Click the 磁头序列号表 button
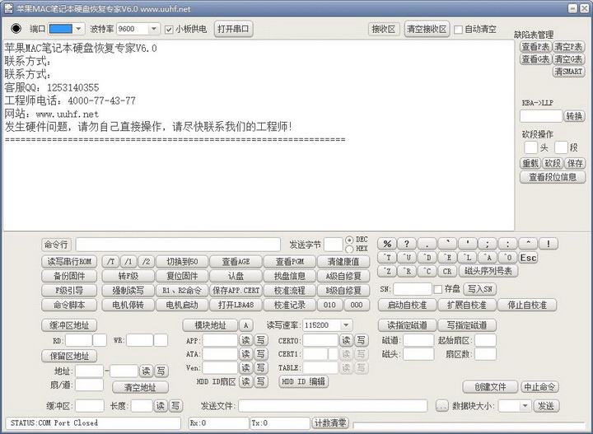Image resolution: width=593 pixels, height=434 pixels. (x=488, y=272)
